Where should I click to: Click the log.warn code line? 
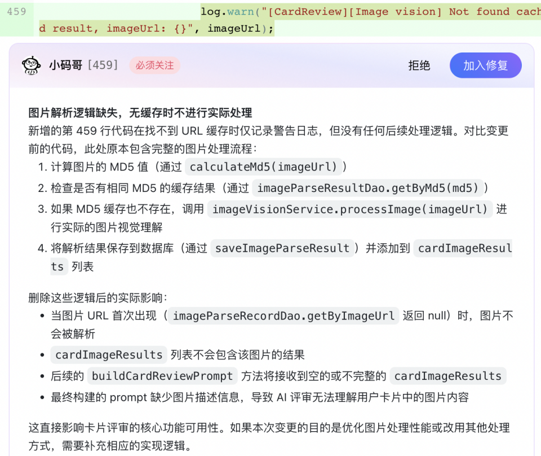point(290,20)
